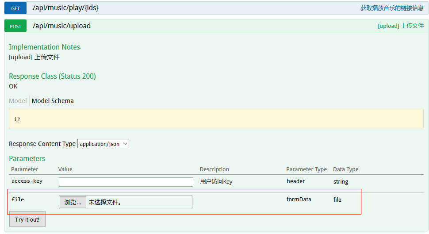The height and width of the screenshot is (234, 429).
Task: Click the Data Type column header
Action: [x=345, y=169]
